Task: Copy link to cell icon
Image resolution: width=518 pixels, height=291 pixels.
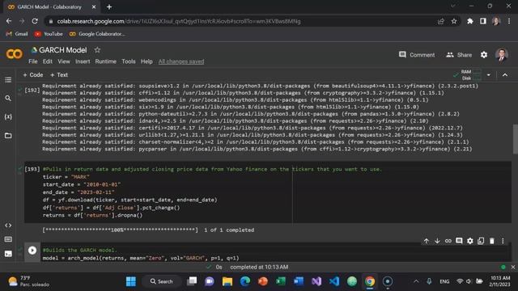Action: [x=448, y=241]
